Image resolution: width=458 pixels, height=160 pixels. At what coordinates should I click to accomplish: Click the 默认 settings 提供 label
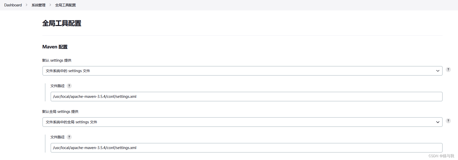(57, 60)
